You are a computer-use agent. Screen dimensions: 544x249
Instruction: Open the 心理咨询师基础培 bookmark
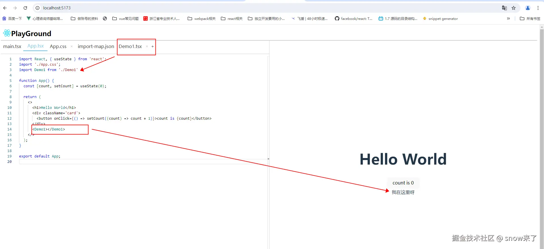click(45, 18)
